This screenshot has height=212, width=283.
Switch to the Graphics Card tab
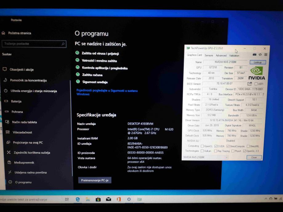click(194, 55)
